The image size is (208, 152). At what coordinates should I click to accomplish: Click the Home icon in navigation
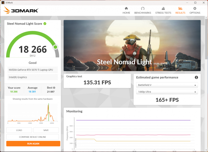126,8
